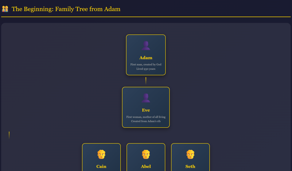
Task: Select the Eve person card
Action: (x=146, y=107)
